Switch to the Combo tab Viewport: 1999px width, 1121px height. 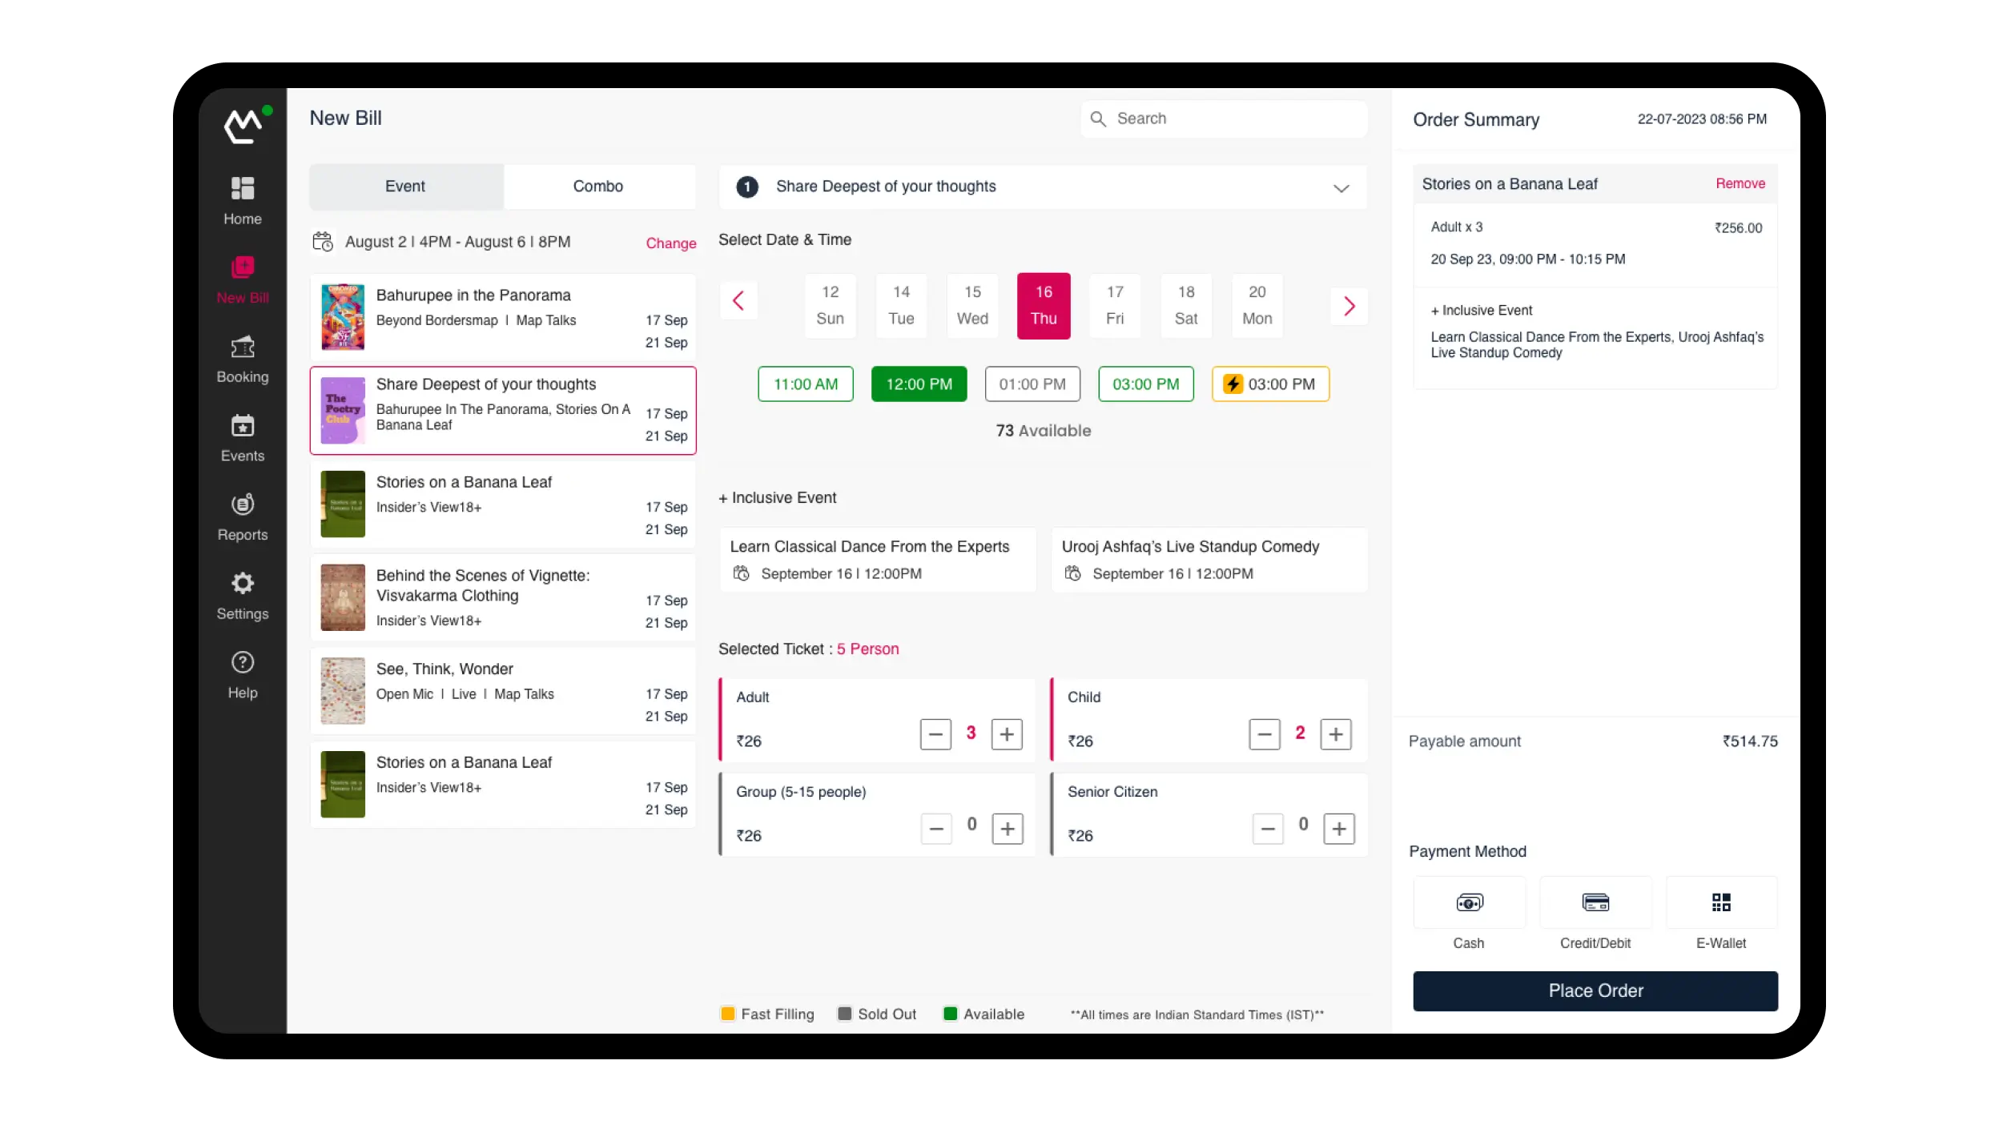pyautogui.click(x=597, y=187)
